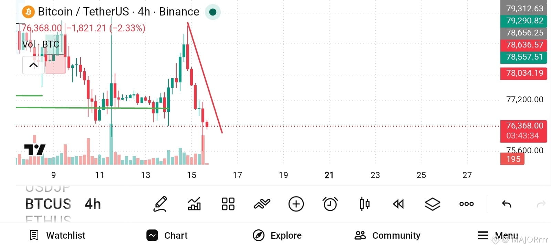This screenshot has height=248, width=551.
Task: Open the four-square layout grid icon
Action: pyautogui.click(x=228, y=204)
